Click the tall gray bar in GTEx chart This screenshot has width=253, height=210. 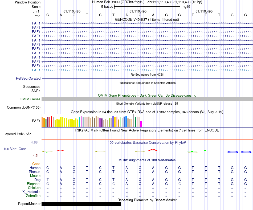click(134, 120)
